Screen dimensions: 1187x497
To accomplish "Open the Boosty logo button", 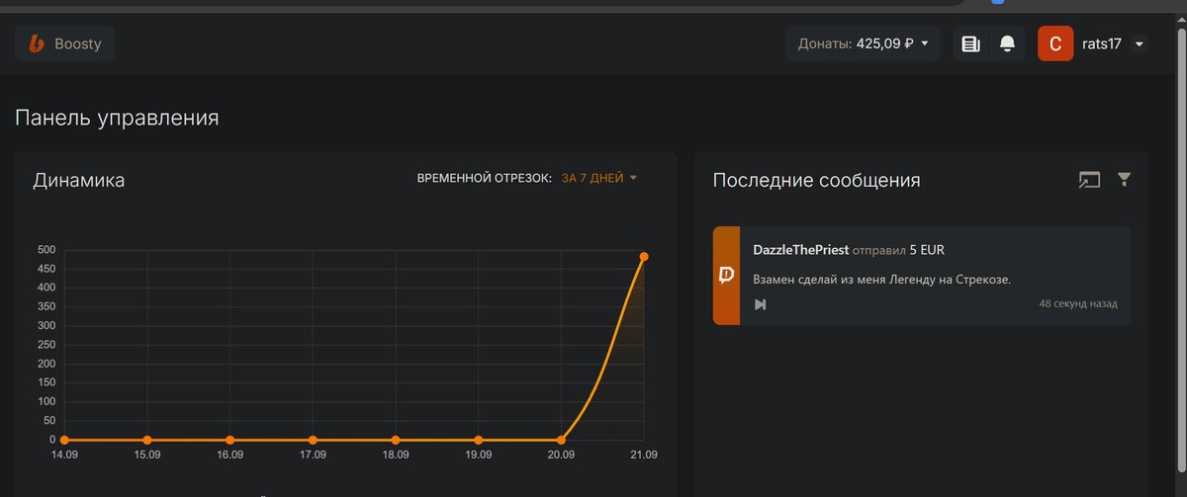I will tap(64, 43).
